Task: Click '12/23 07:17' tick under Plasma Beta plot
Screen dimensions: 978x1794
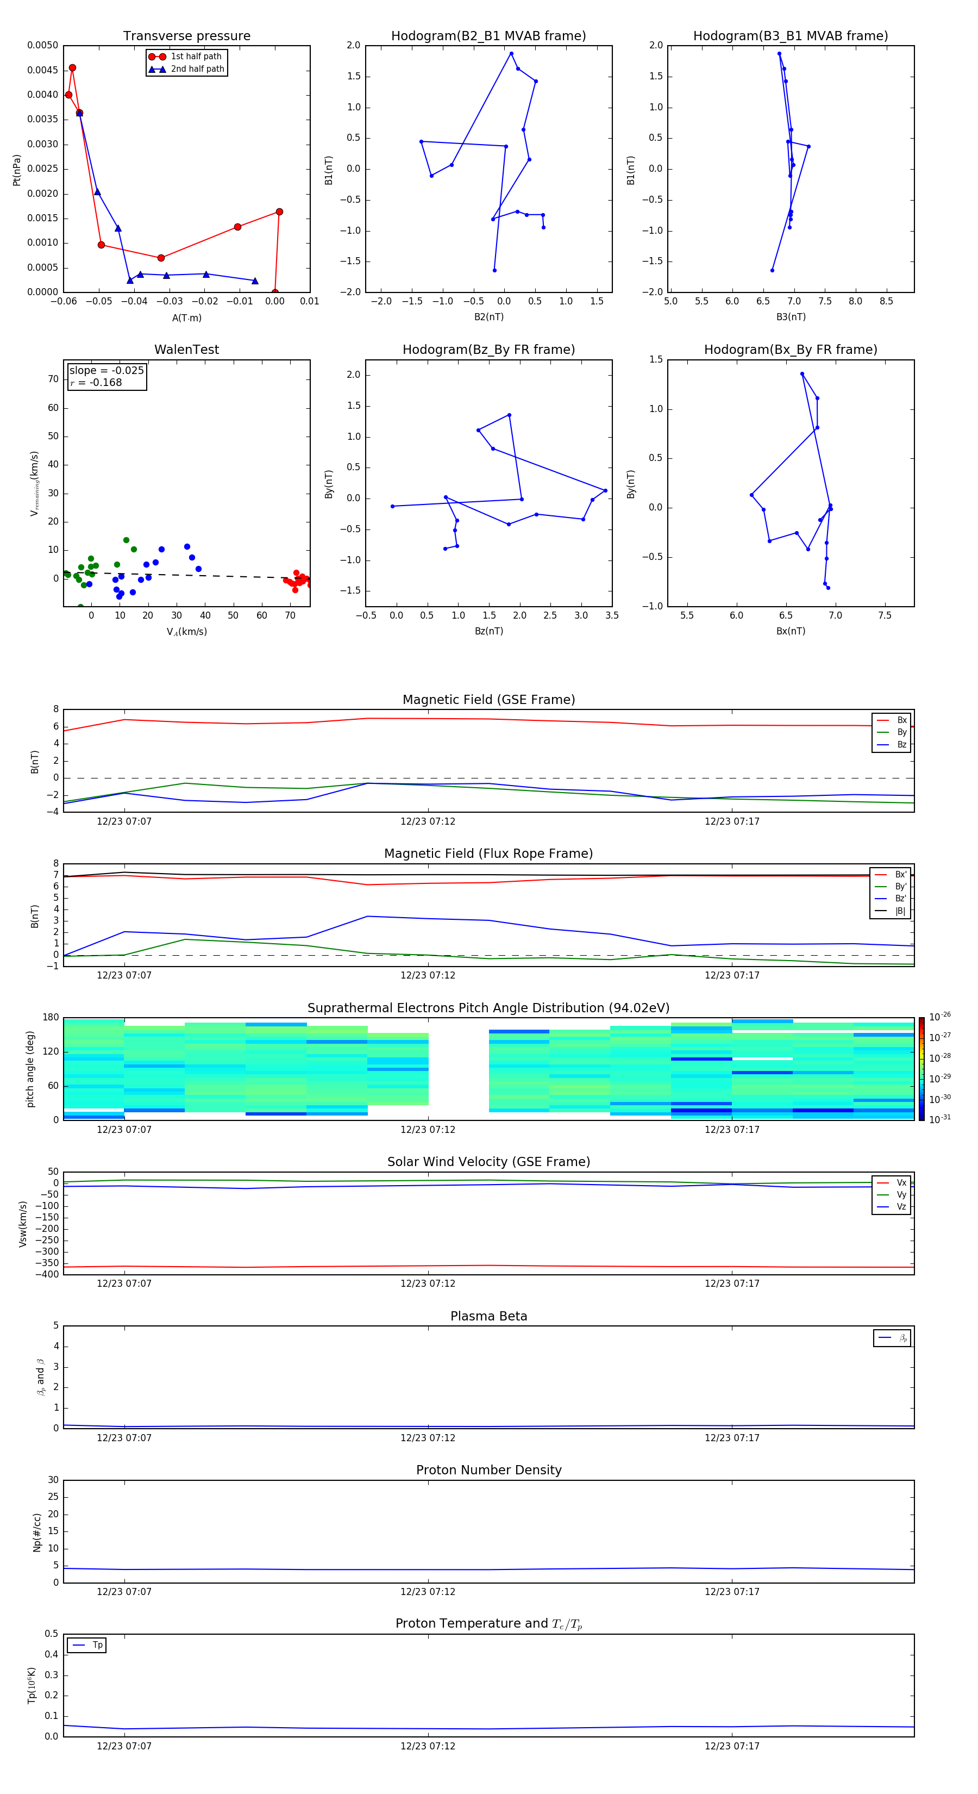Action: pos(731,1437)
